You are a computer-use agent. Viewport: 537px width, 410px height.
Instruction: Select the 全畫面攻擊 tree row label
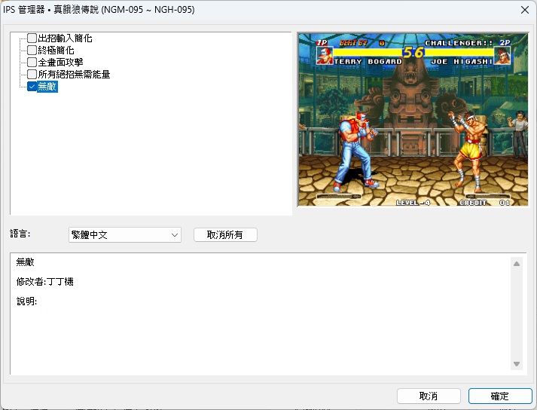tap(60, 62)
